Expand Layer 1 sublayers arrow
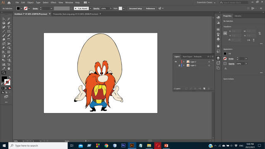265x149 pixels. click(x=184, y=65)
